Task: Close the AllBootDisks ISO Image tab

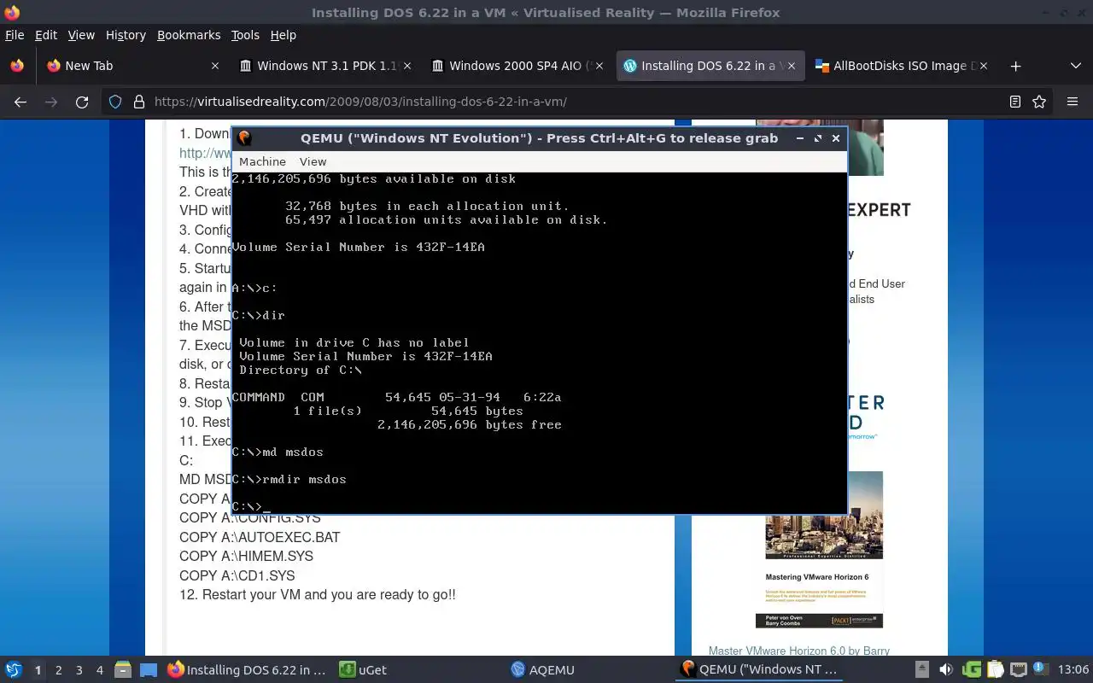Action: (x=984, y=66)
